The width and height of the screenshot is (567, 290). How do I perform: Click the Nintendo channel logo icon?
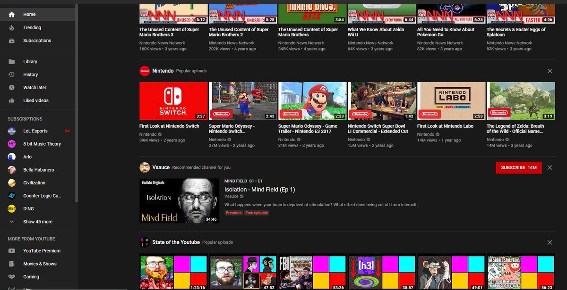pos(145,71)
